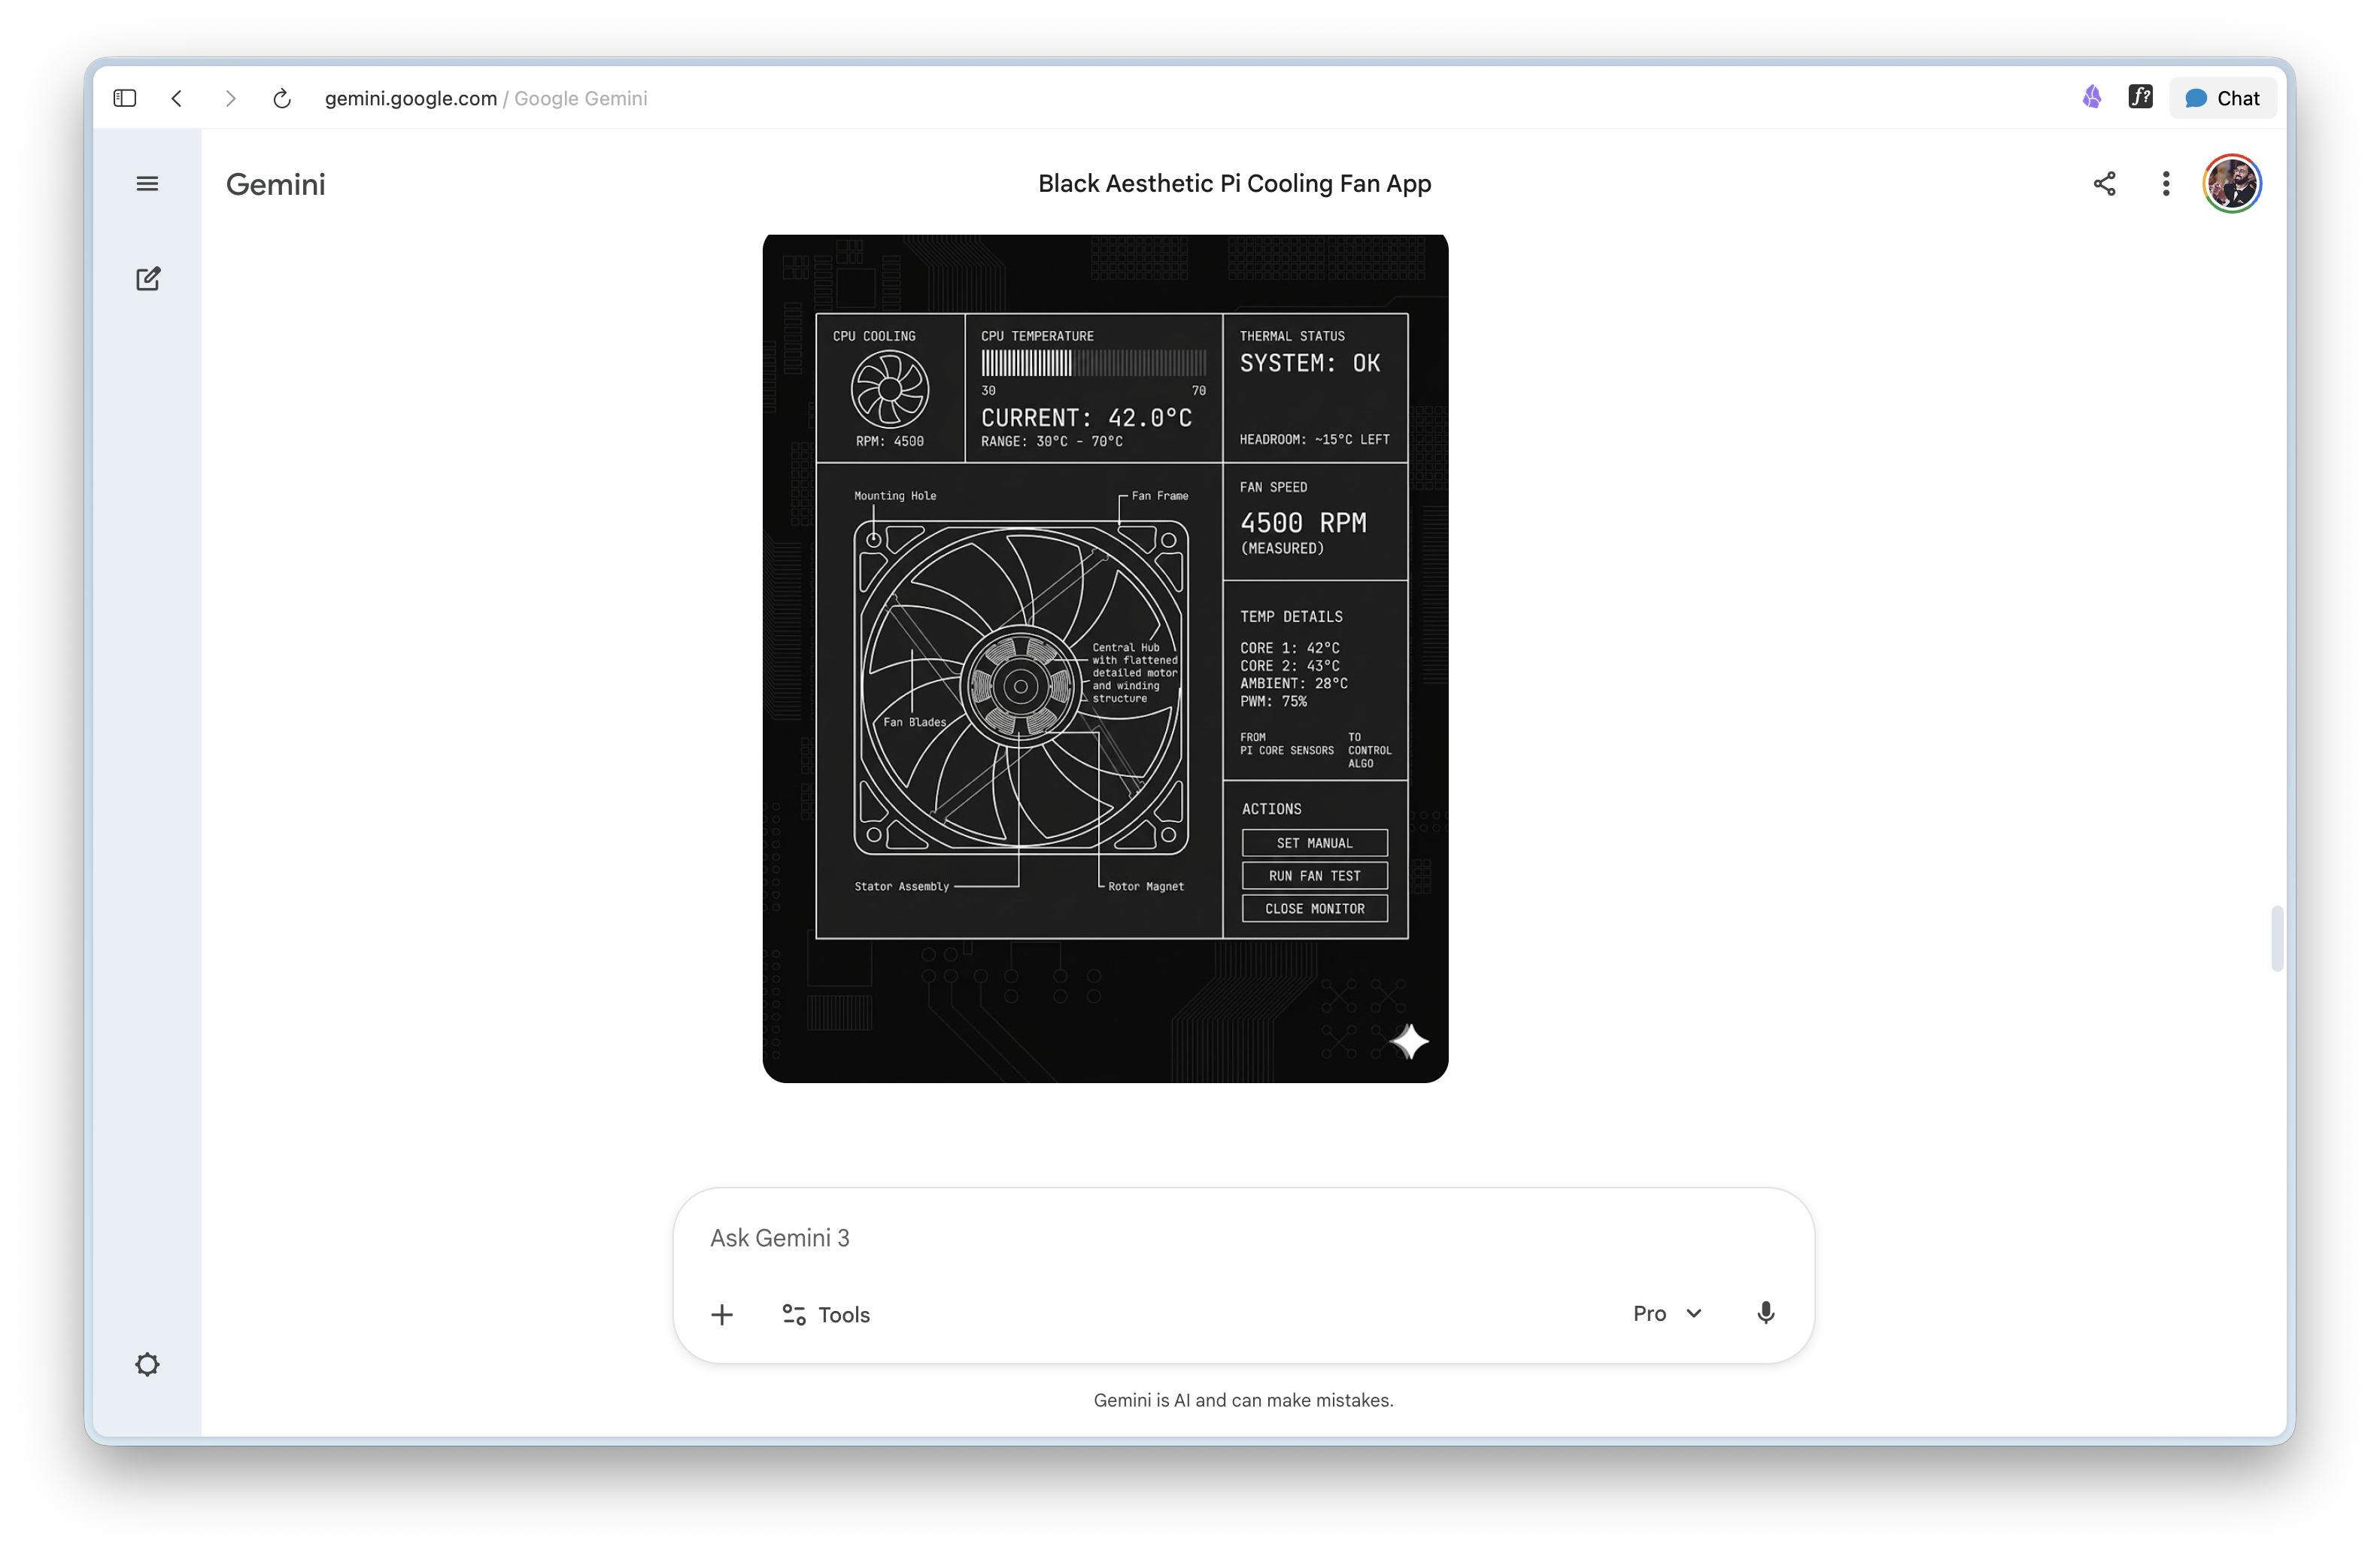Click the Ask Gemini input field
2380x1557 pixels.
[1100, 1237]
